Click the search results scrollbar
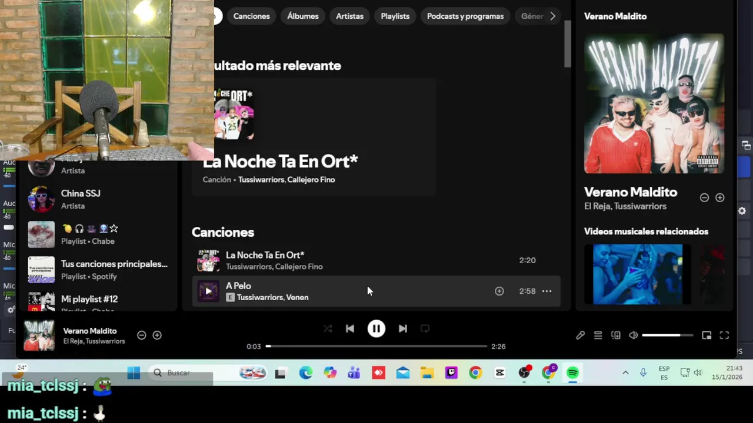 [x=568, y=44]
